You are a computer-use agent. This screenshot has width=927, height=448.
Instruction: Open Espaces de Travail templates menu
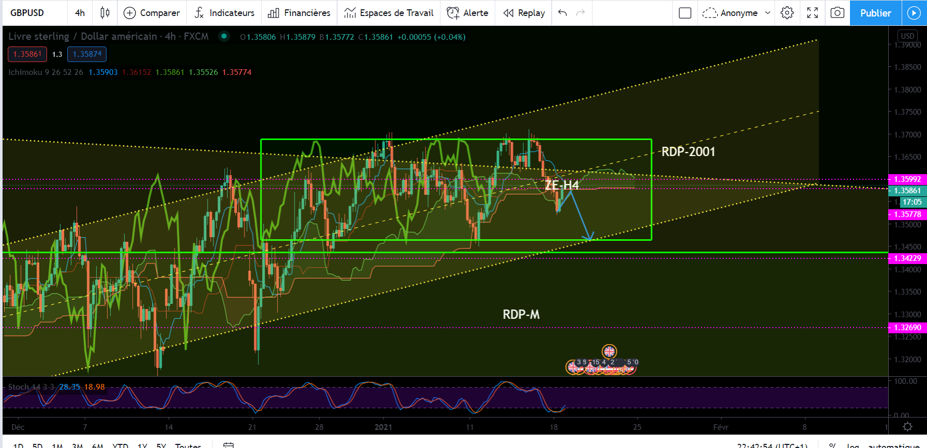click(389, 13)
